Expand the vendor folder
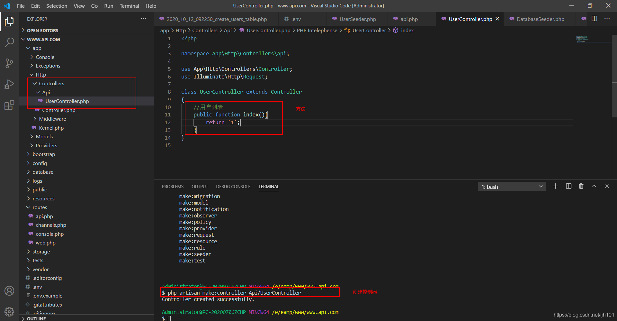The image size is (617, 321). 86,269
